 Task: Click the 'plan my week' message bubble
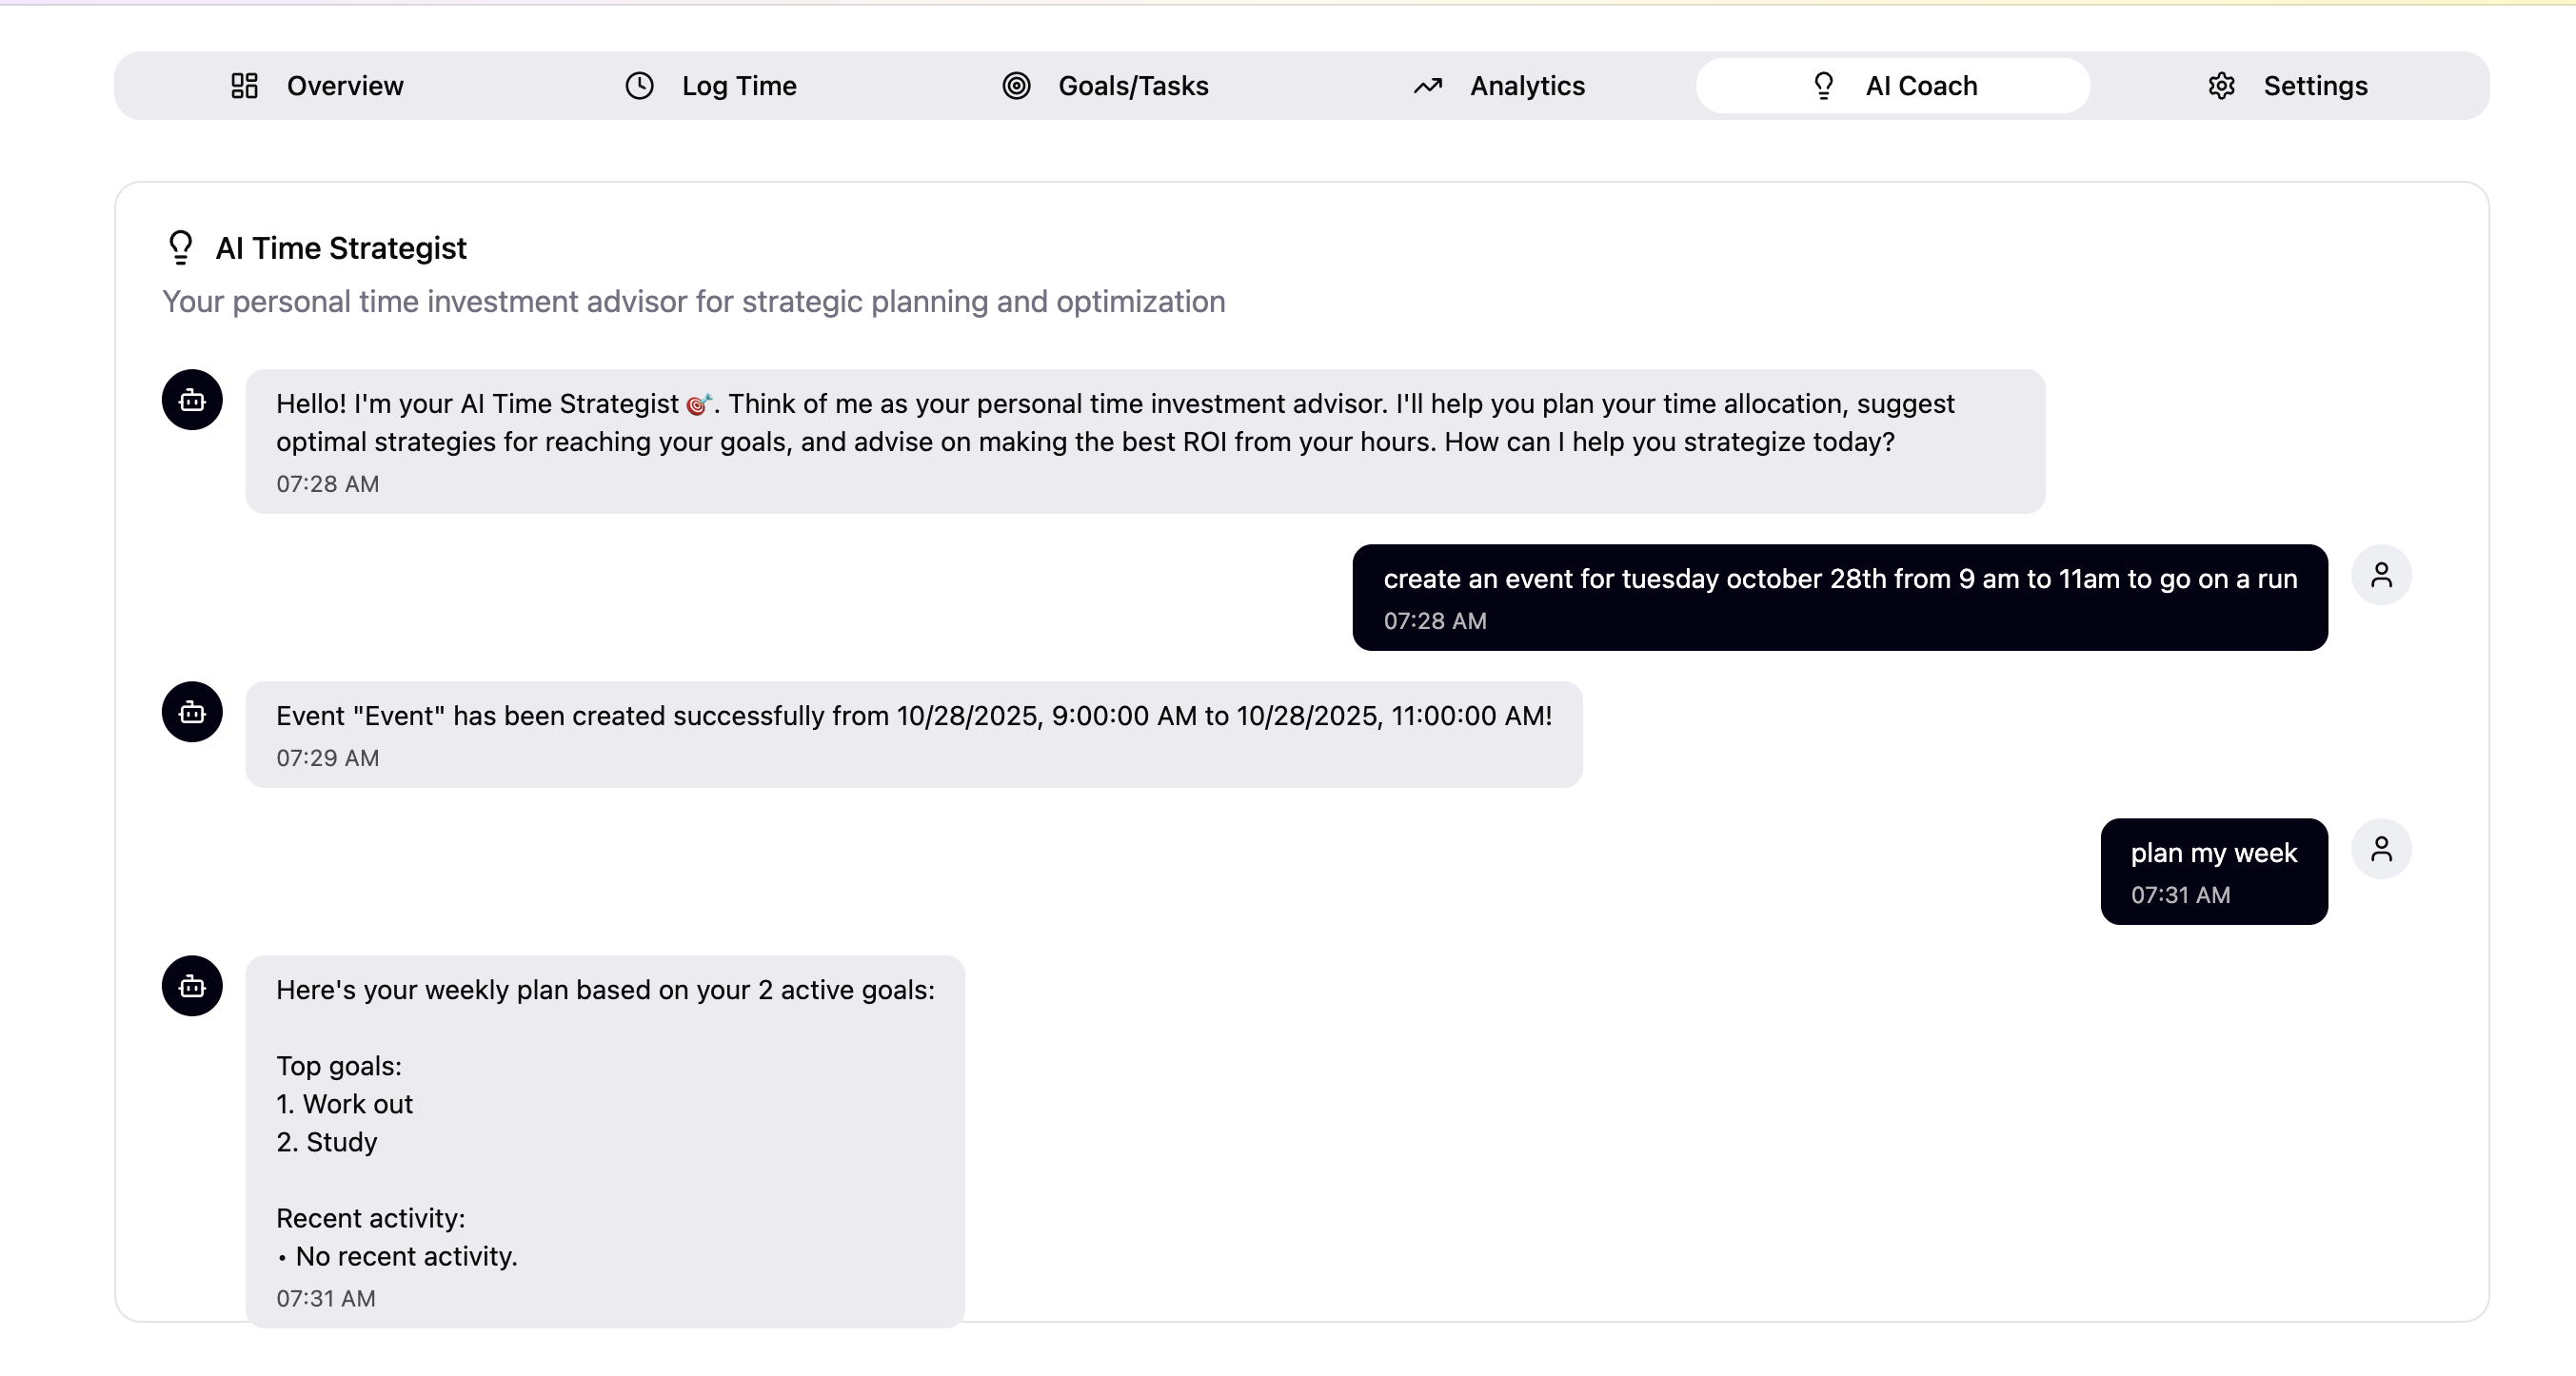click(2213, 872)
